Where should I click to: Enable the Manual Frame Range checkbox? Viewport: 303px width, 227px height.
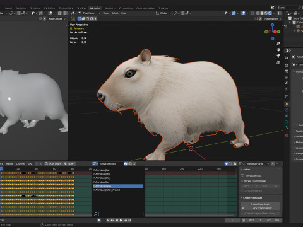click(x=242, y=181)
